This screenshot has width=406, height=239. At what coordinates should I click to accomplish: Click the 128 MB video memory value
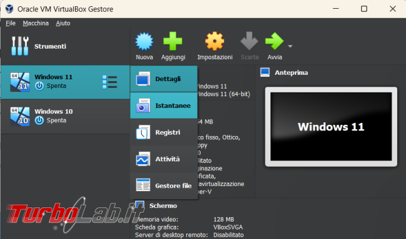224,219
